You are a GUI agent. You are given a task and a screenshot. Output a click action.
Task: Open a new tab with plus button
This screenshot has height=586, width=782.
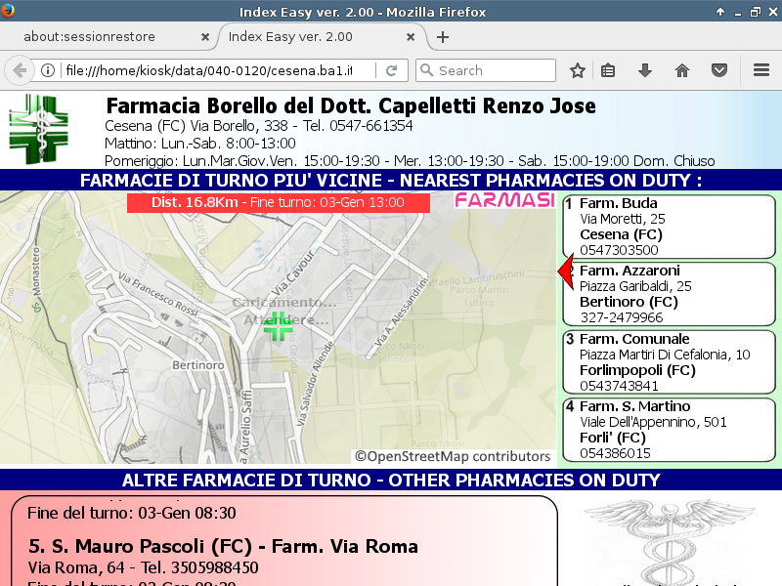point(443,37)
